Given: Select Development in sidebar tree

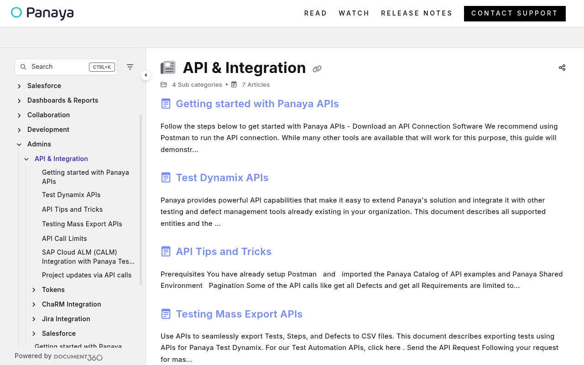Looking at the screenshot, I should coord(48,130).
